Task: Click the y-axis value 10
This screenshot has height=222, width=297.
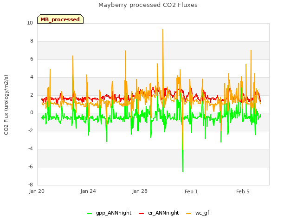Action: (x=30, y=23)
